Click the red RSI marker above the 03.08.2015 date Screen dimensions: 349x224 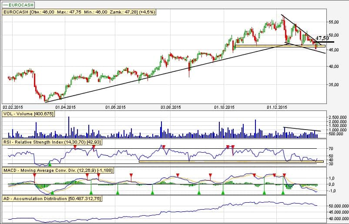coord(164,147)
